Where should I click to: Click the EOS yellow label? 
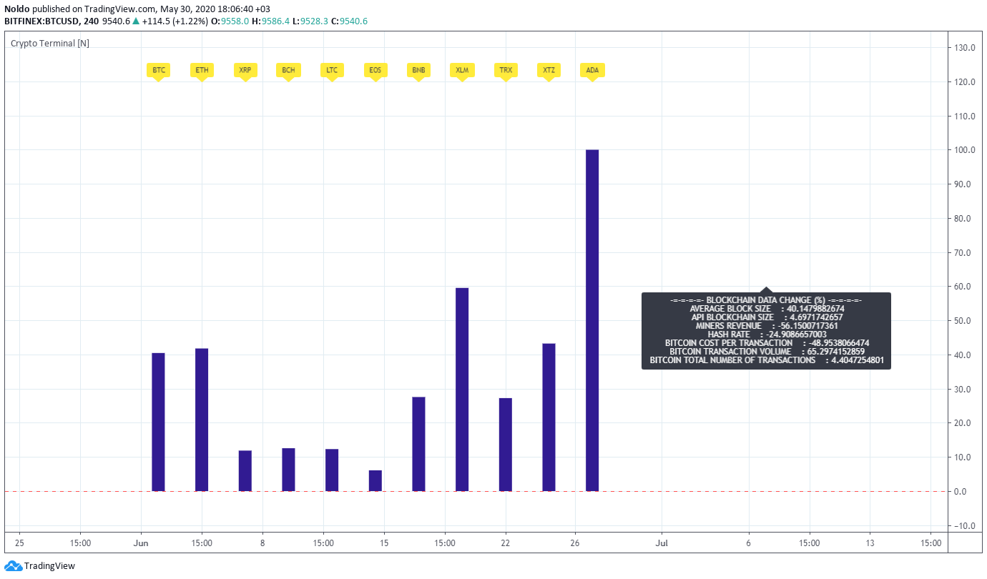[375, 70]
